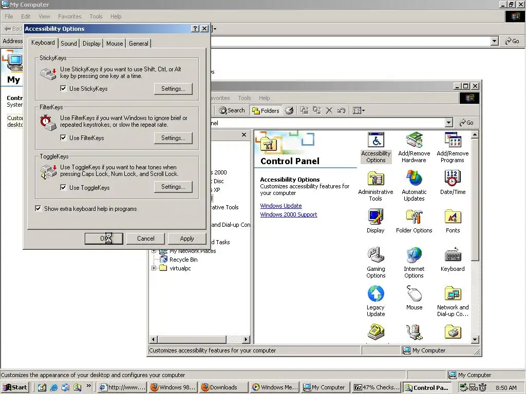Switch to the Mouse tab

(115, 44)
